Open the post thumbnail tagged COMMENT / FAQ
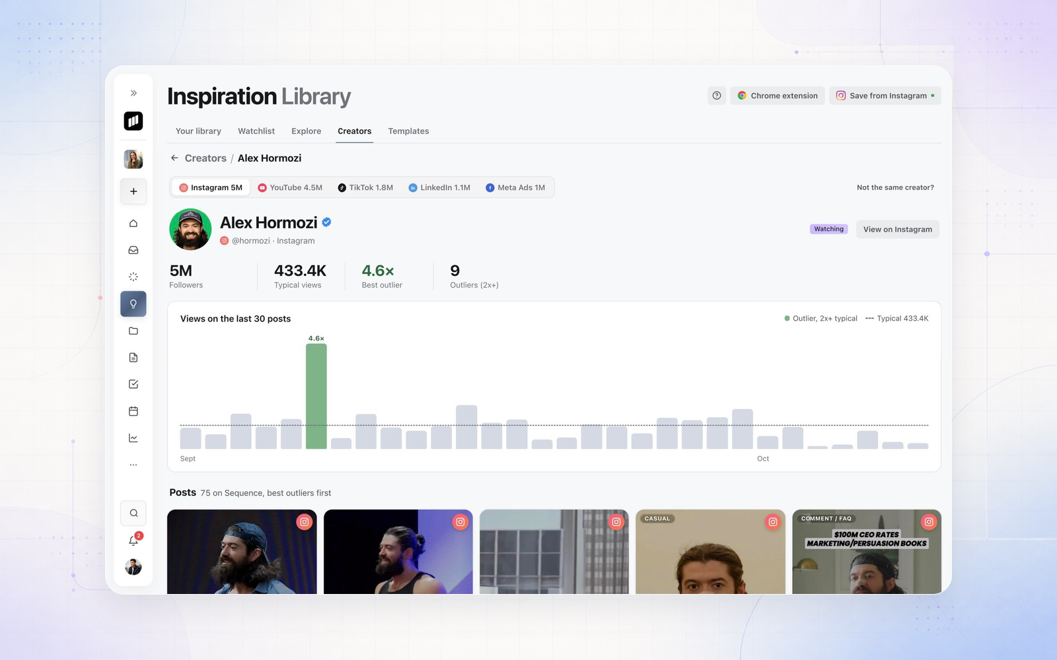 click(867, 552)
